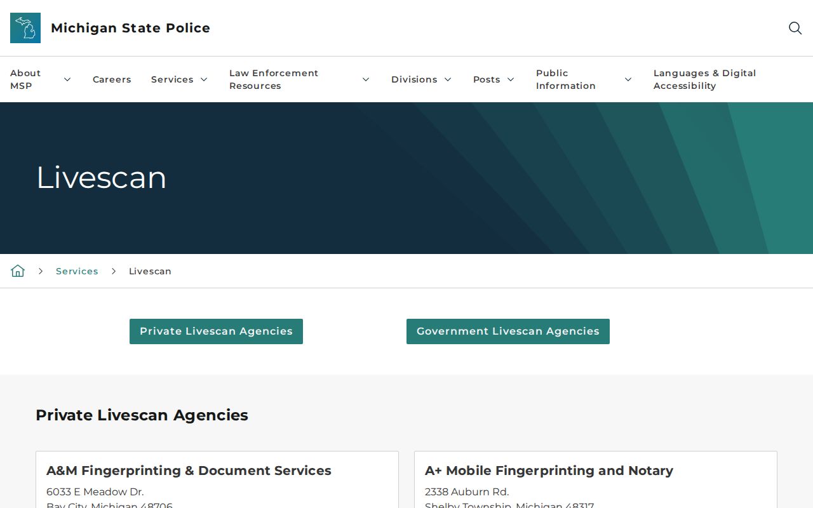The height and width of the screenshot is (508, 813).
Task: Open Law Enforcement Resources nav item
Action: (274, 79)
